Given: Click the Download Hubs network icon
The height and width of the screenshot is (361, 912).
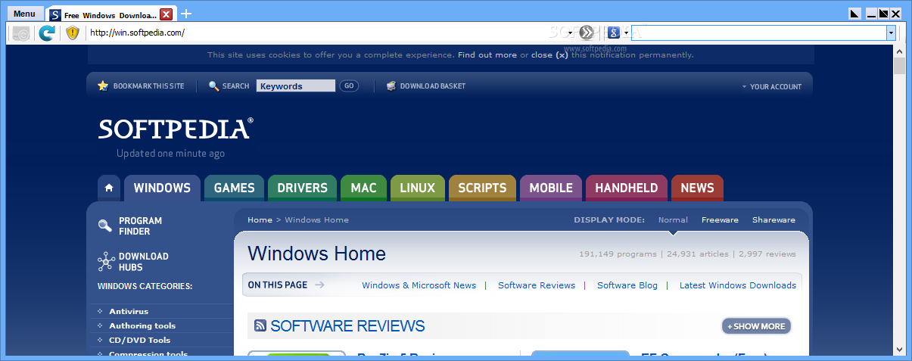Looking at the screenshot, I should click(x=106, y=262).
